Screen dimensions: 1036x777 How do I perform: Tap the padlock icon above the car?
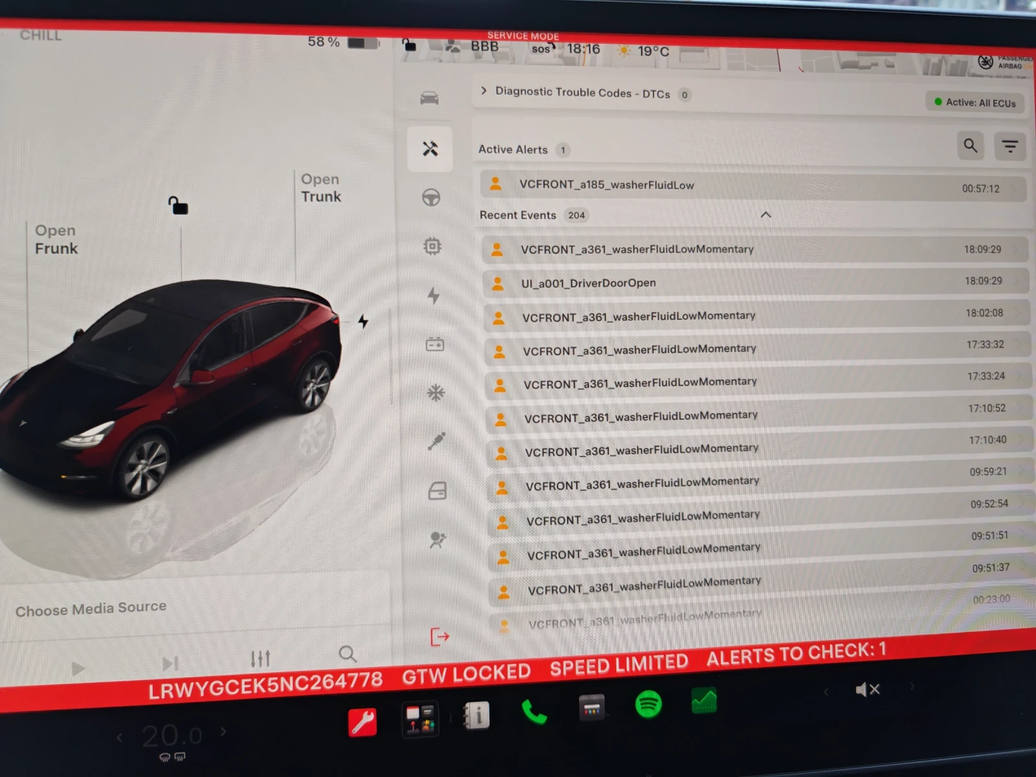(x=178, y=205)
